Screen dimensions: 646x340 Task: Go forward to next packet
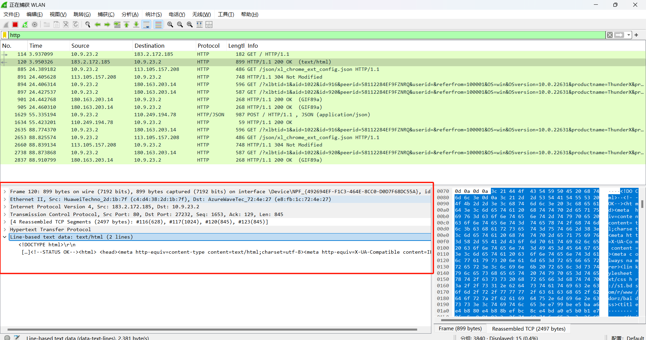point(107,25)
